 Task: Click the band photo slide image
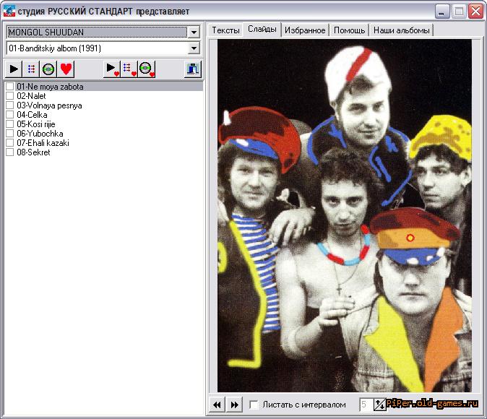tap(345, 215)
